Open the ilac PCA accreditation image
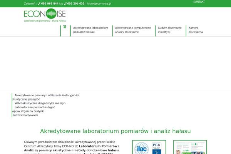The width and height of the screenshot is (231, 154). click(149, 147)
